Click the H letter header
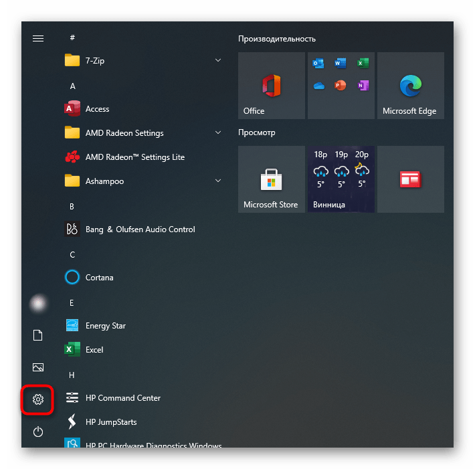 [x=72, y=375]
